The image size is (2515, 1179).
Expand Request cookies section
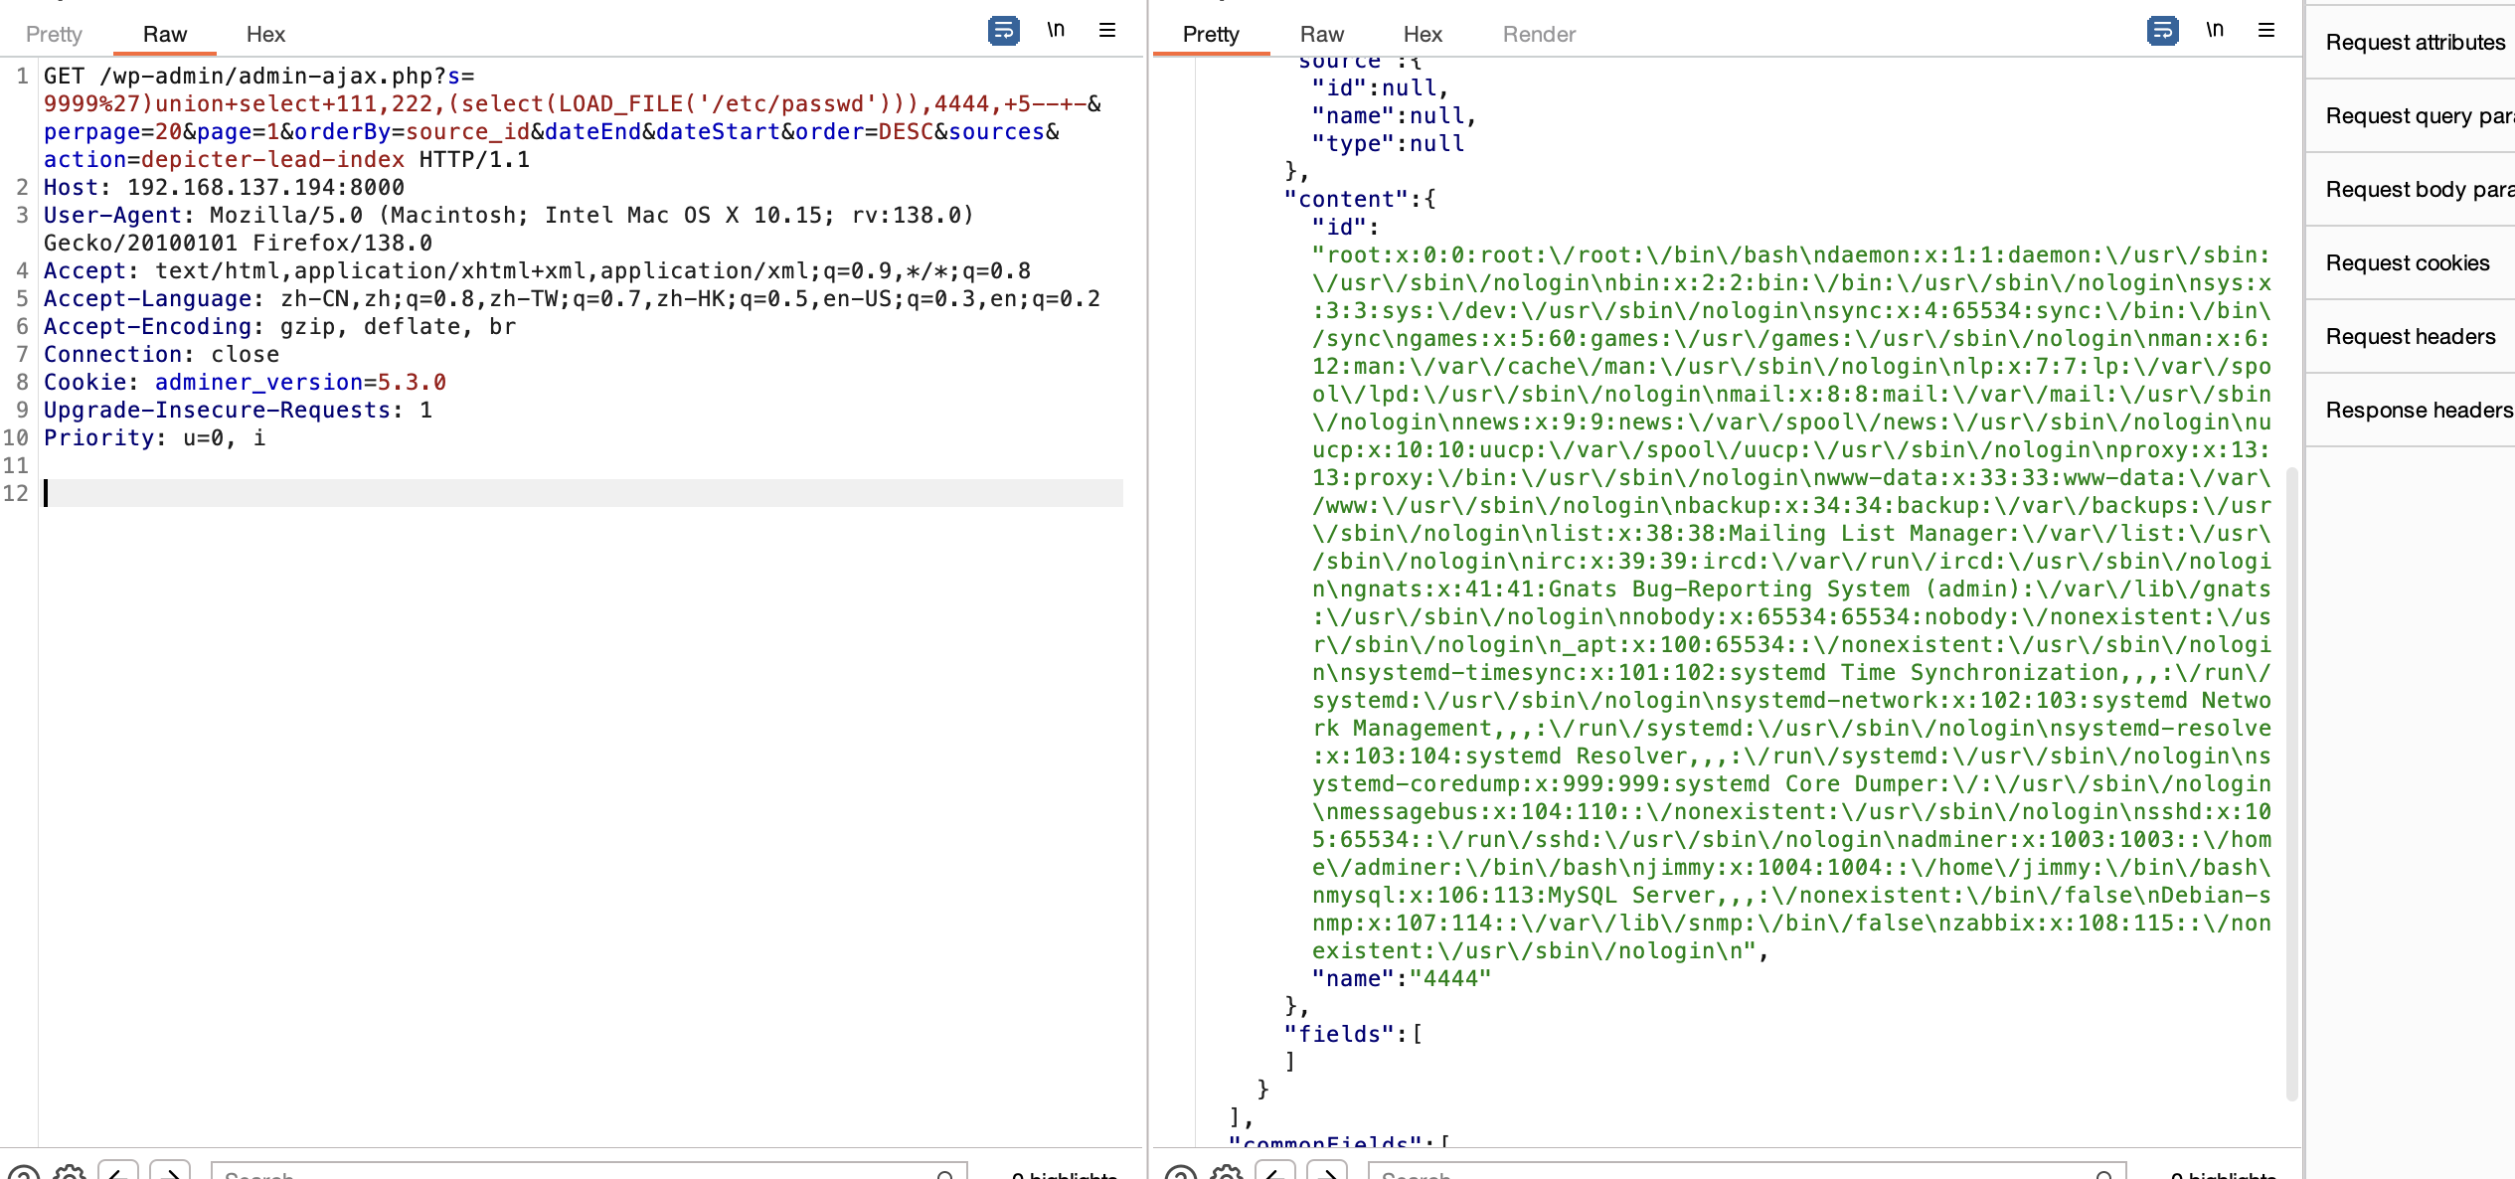[x=2407, y=263]
